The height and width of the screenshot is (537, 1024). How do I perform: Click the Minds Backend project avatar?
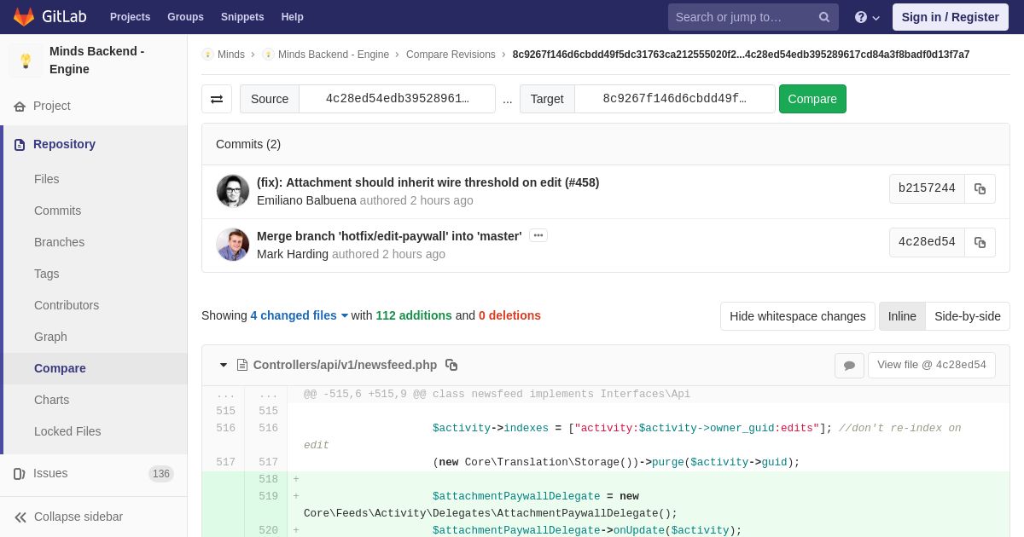point(26,61)
